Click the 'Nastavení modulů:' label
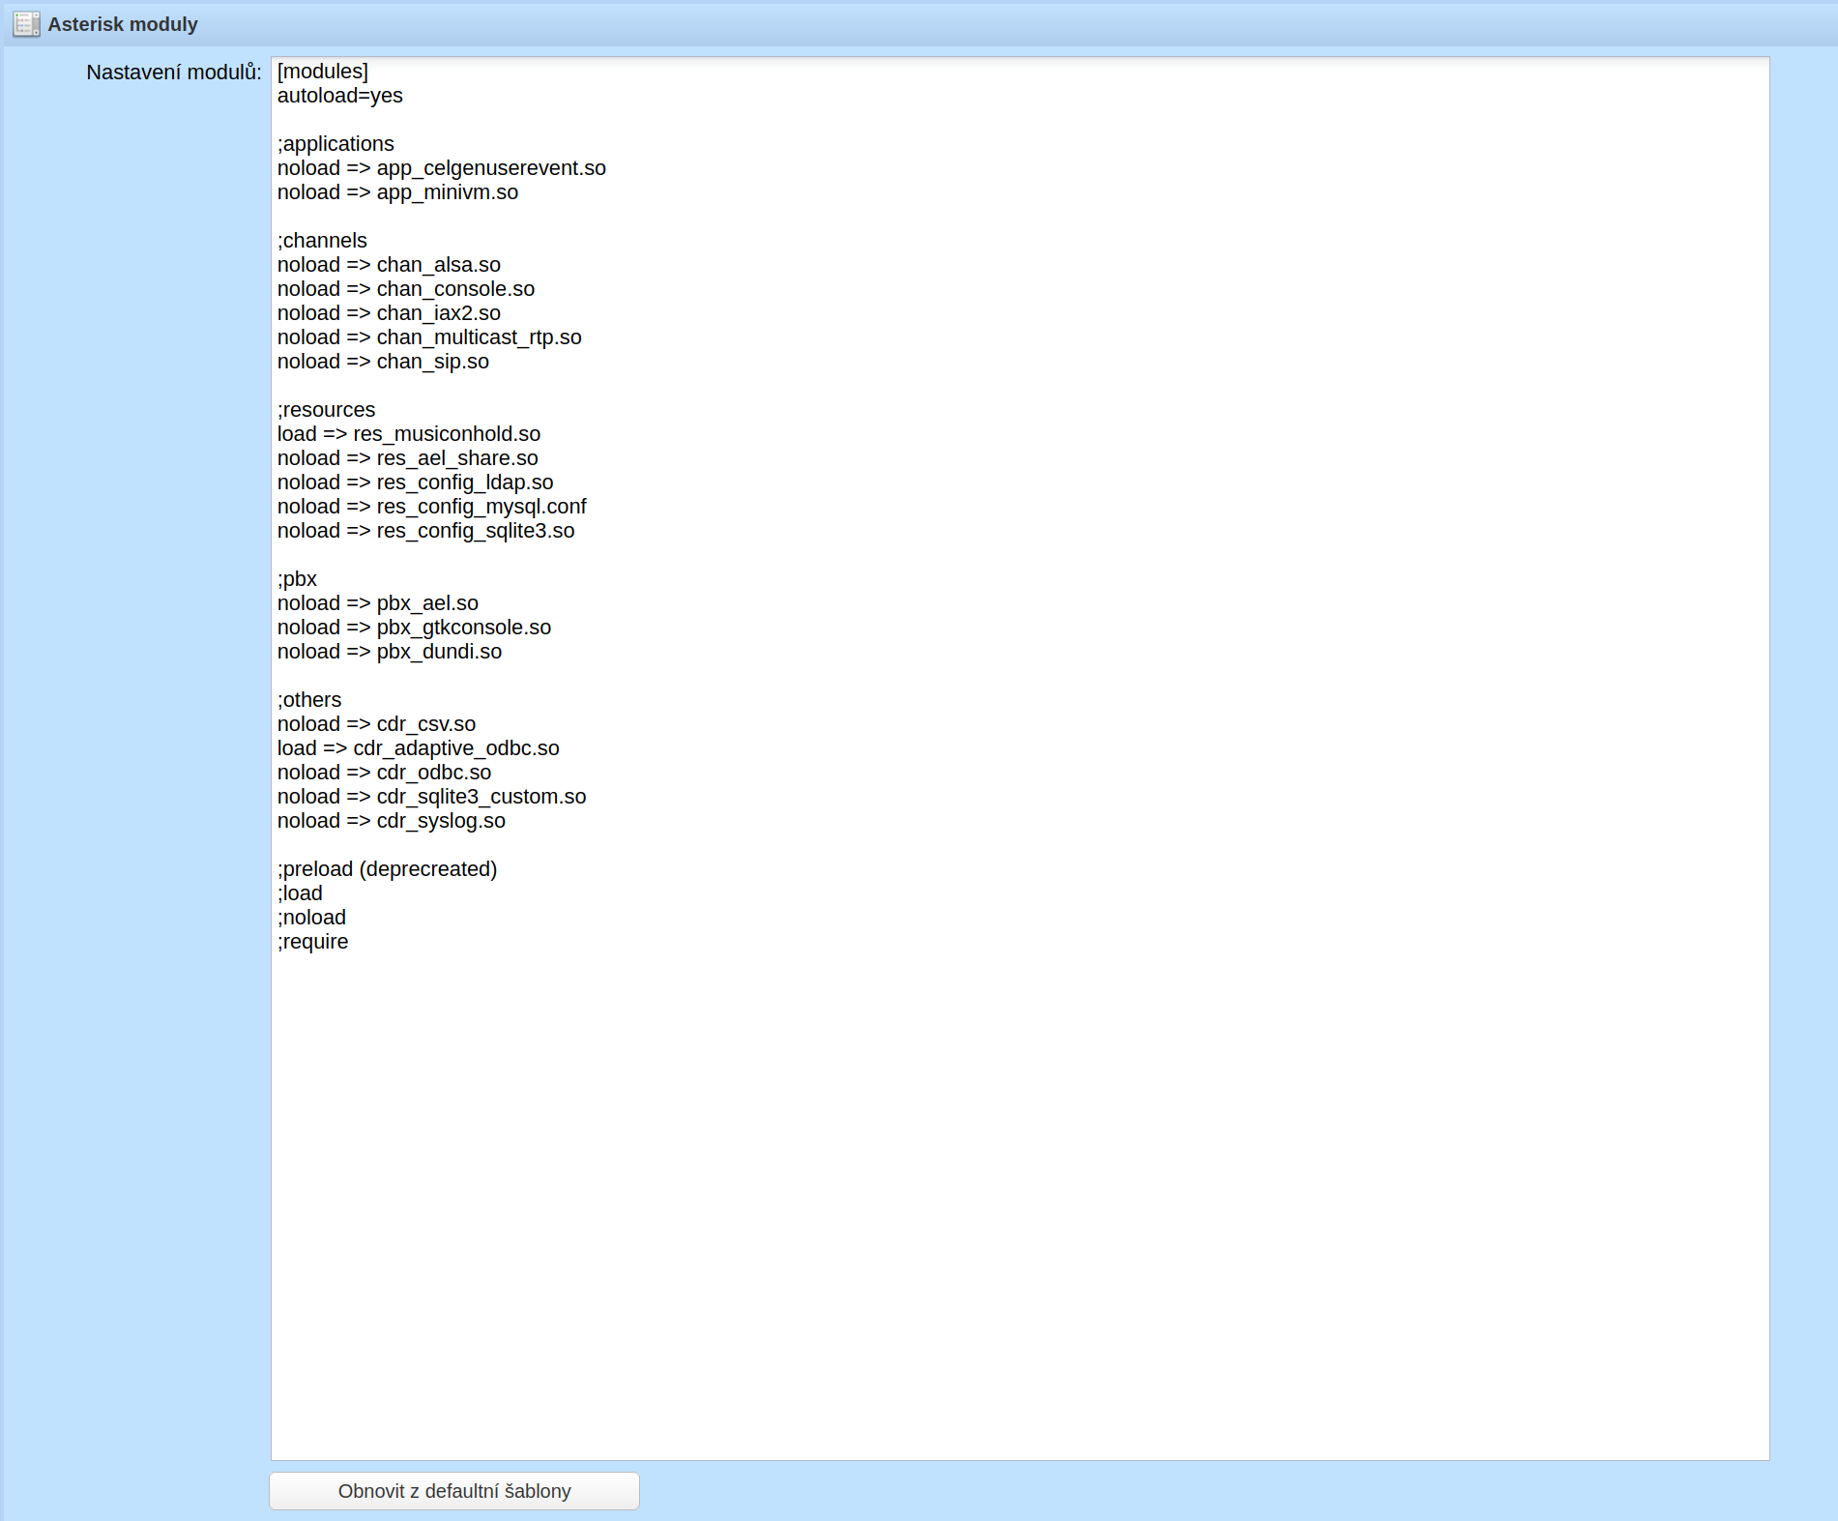1838x1521 pixels. coord(174,73)
